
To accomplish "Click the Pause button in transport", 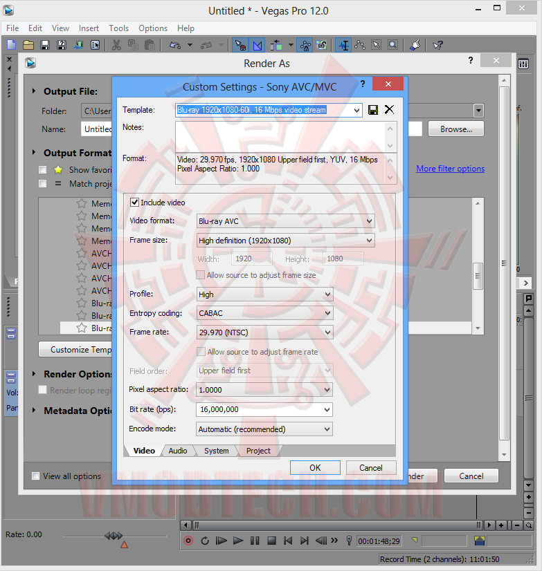I will pos(255,541).
